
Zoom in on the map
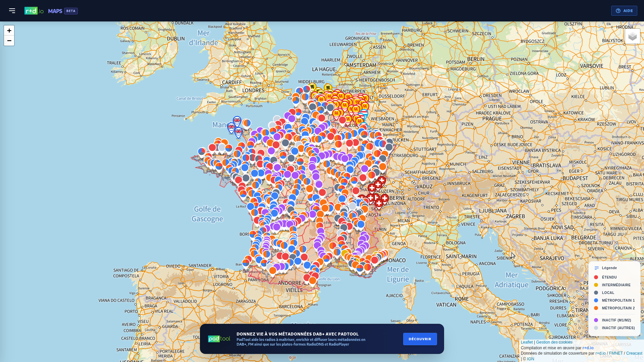point(9,31)
